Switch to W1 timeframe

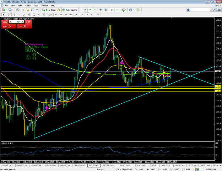pyautogui.click(x=92, y=15)
